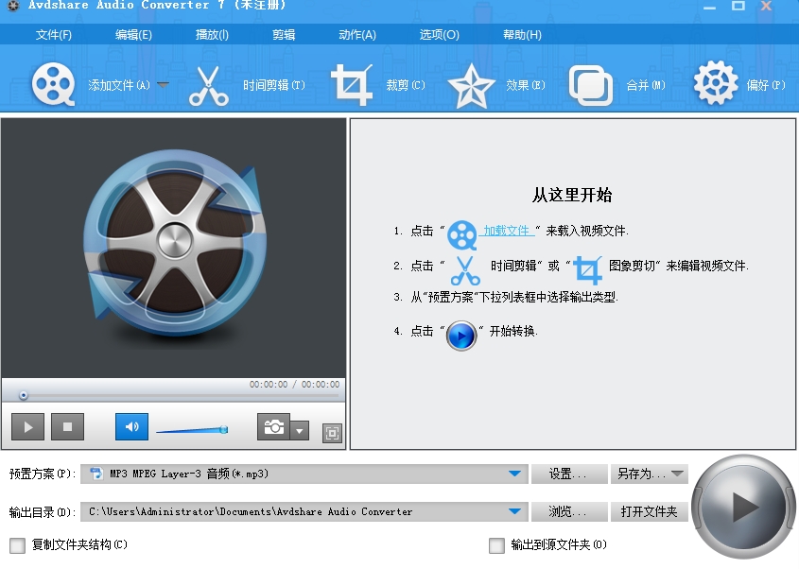Image resolution: width=799 pixels, height=569 pixels.
Task: Enable the copy folder structure checkbox
Action: [17, 545]
